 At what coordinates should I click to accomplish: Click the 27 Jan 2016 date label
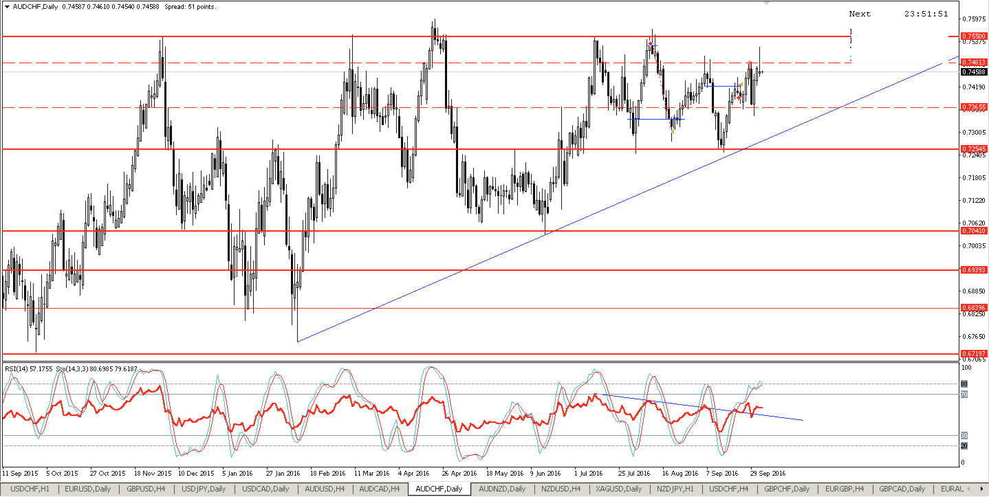284,474
